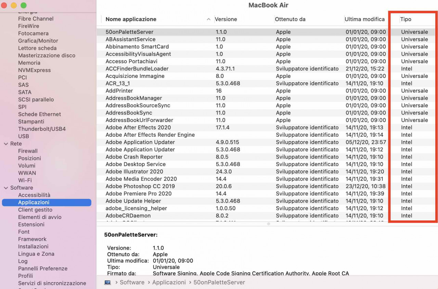This screenshot has width=438, height=289.
Task: Select Stampanti in the sidebar
Action: (x=31, y=122)
